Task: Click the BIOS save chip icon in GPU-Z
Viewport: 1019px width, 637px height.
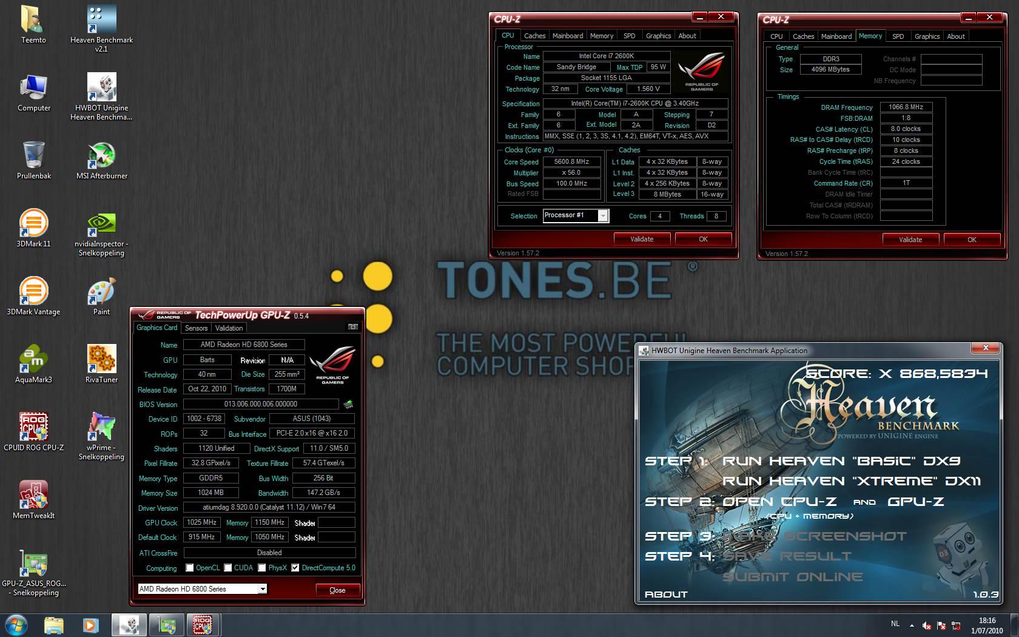Action: point(348,404)
